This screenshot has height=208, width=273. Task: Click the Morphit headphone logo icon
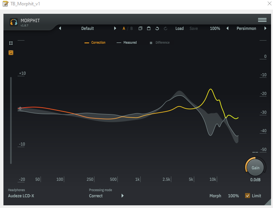click(x=14, y=22)
